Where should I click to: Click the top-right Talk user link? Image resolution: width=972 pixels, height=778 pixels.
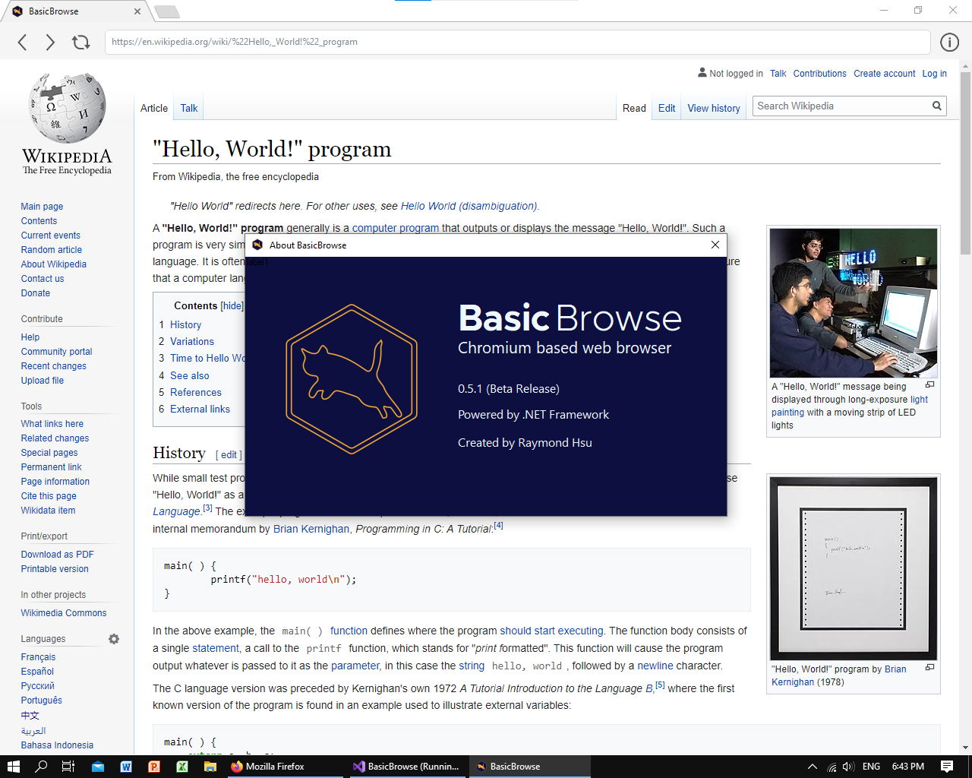pyautogui.click(x=778, y=74)
